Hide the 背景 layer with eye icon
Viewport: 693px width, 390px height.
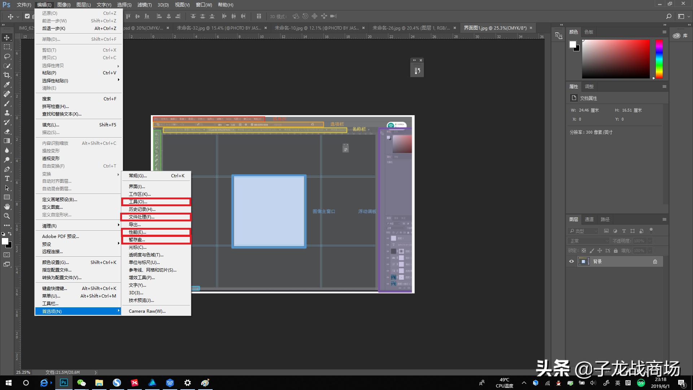571,261
